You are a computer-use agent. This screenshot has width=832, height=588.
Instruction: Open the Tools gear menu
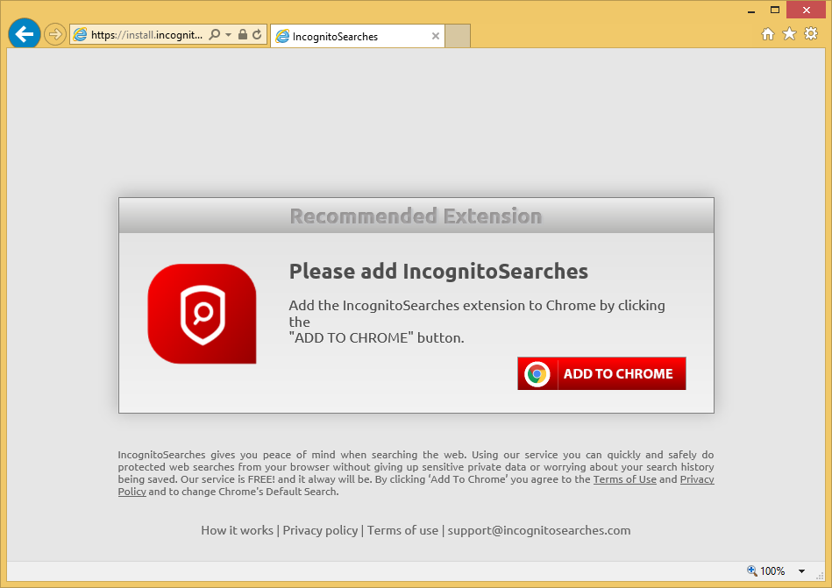click(811, 34)
